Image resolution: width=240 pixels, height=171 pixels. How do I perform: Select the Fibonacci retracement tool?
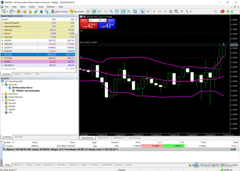coord(176,11)
